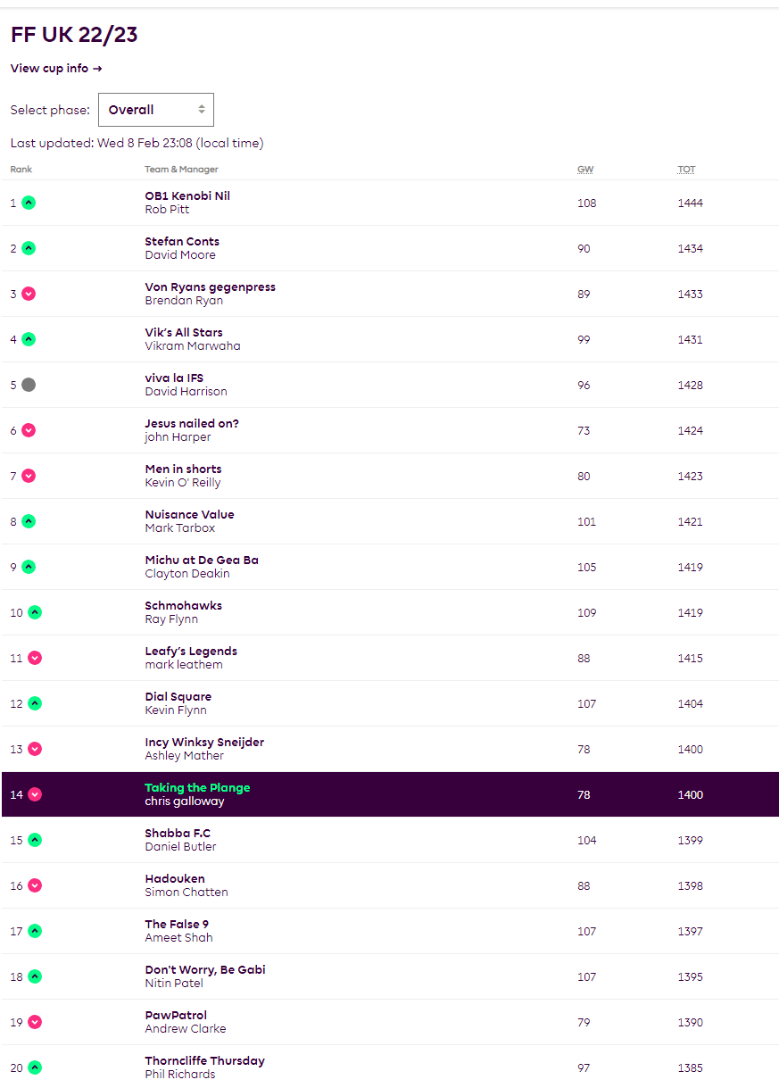
Task: Click the phase dropdown up-down arrows
Action: [202, 110]
